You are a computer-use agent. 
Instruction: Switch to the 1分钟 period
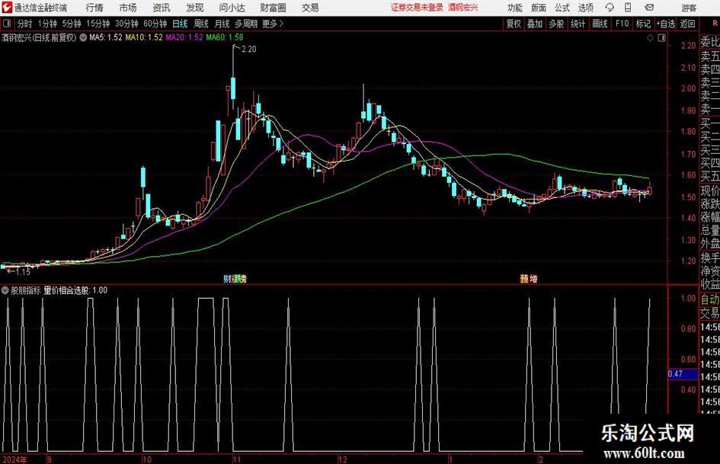click(46, 24)
